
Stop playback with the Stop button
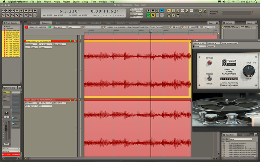21,10
